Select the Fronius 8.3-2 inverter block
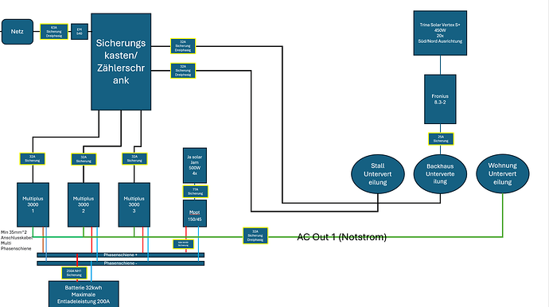Image resolution: width=549 pixels, height=307 pixels. pos(440,99)
